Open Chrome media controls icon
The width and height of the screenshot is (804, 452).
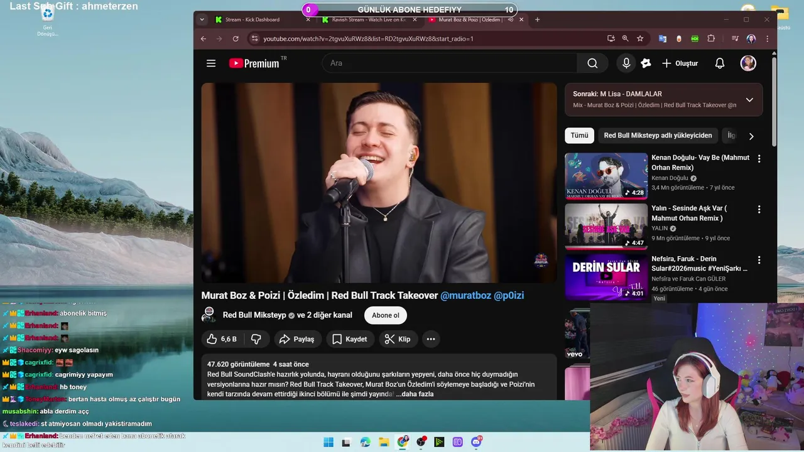pyautogui.click(x=735, y=38)
